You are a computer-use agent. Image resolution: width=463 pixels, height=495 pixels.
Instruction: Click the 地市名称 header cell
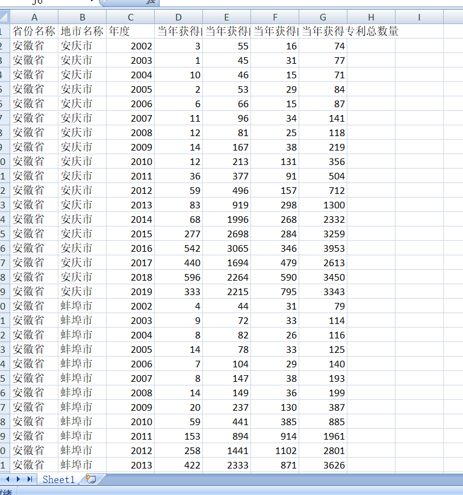click(x=82, y=31)
